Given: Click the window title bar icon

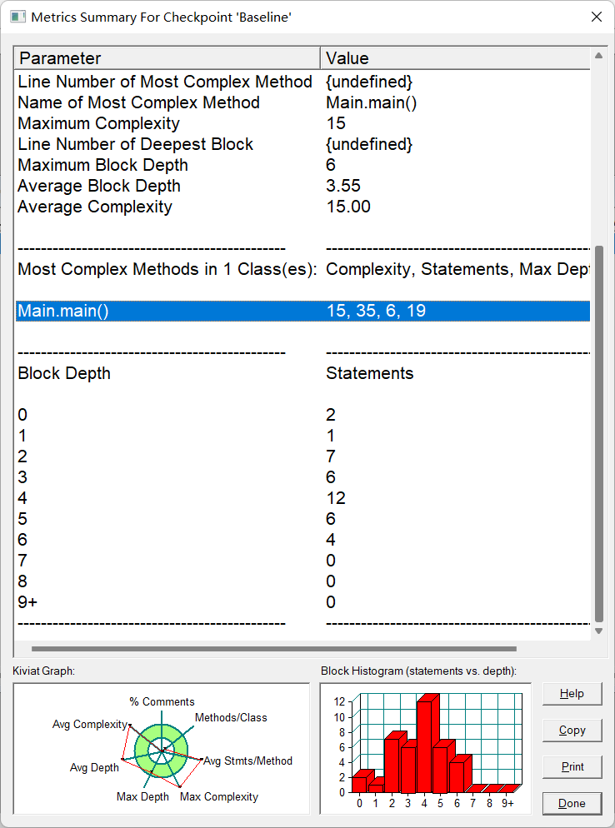Looking at the screenshot, I should [x=17, y=17].
